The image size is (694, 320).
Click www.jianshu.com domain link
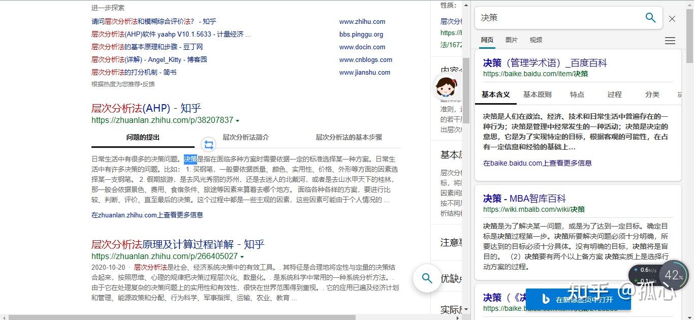click(x=365, y=72)
